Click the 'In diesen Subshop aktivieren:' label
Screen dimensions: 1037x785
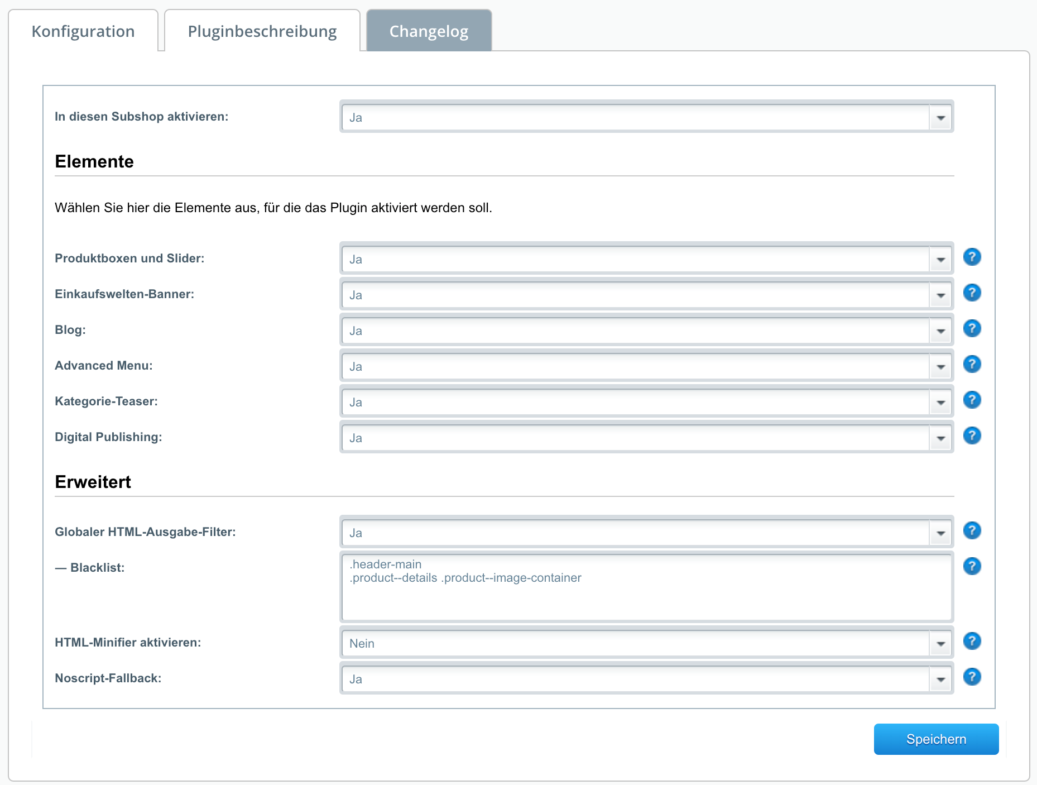pyautogui.click(x=141, y=116)
